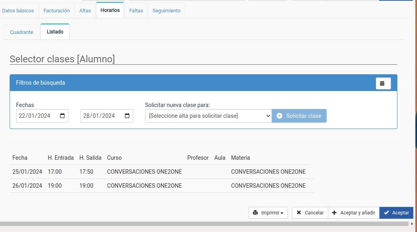The height and width of the screenshot is (232, 417).
Task: Click Aceptar y añadir button
Action: 354,213
